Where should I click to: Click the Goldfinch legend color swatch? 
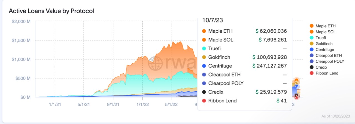click(312, 44)
